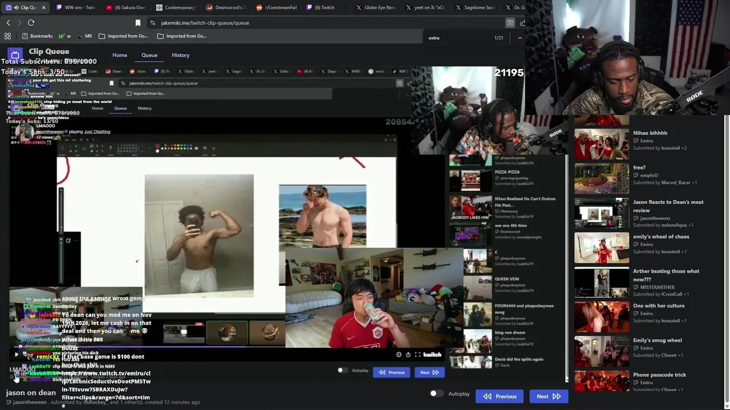The image size is (730, 410).
Task: Click the 'jason on dean' clip title
Action: (31, 393)
